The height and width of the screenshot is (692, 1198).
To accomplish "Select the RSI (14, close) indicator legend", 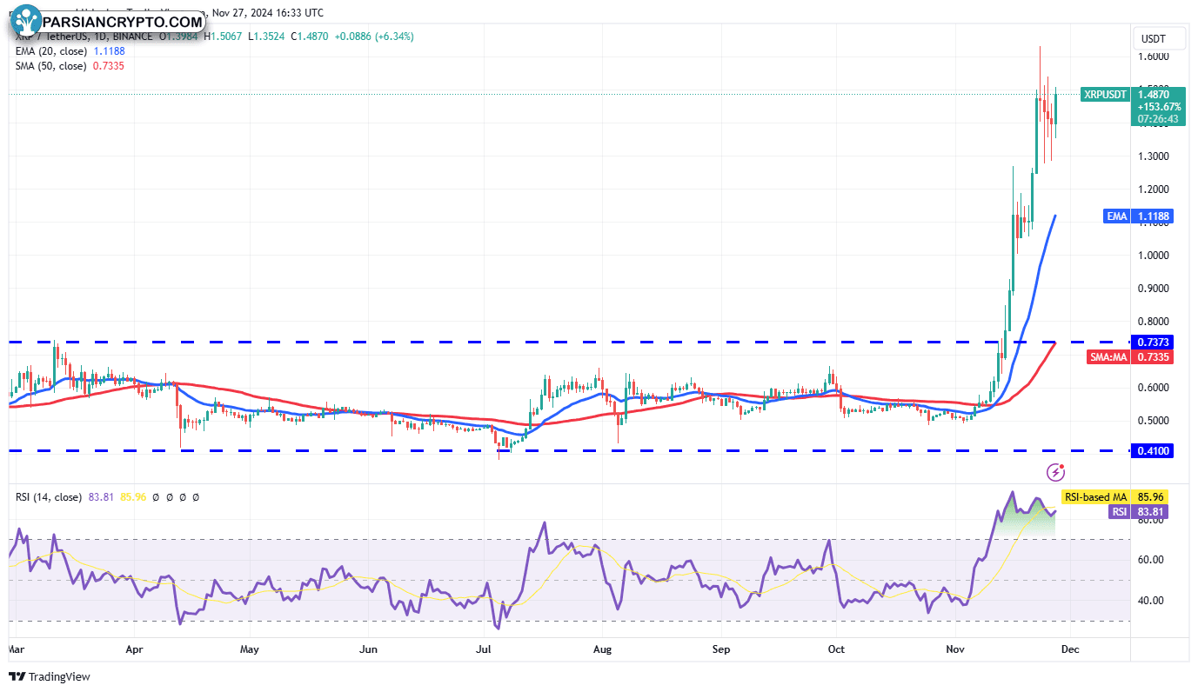I will [x=49, y=497].
